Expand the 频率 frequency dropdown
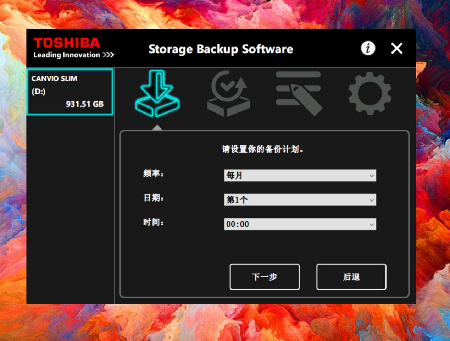This screenshot has width=450, height=341. coord(300,175)
